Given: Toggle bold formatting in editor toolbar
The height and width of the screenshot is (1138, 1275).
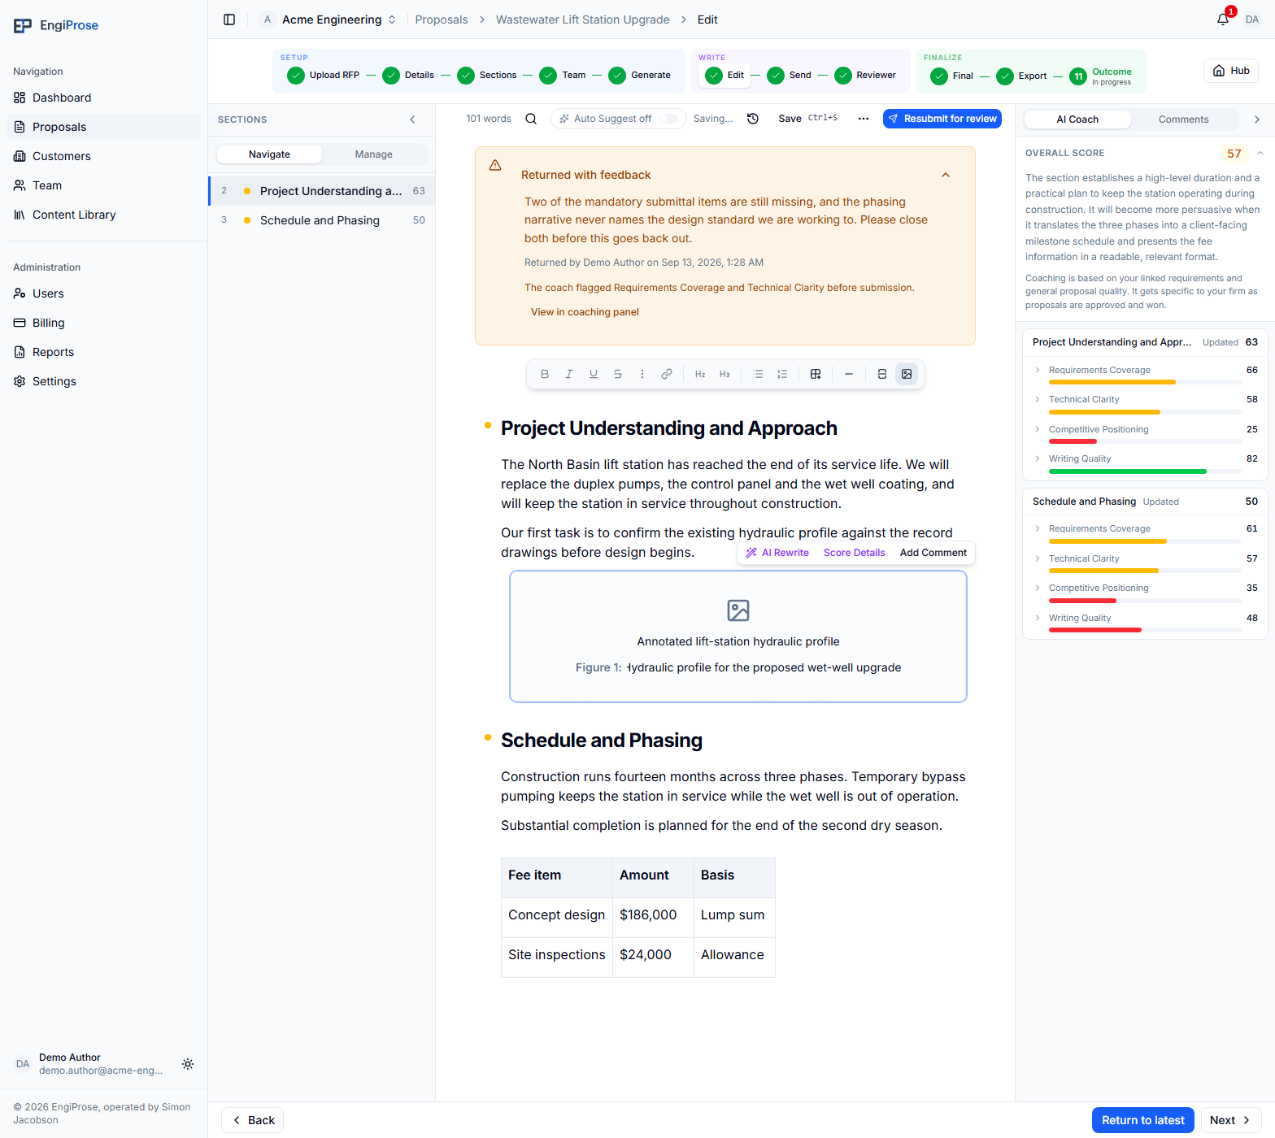Looking at the screenshot, I should [545, 374].
